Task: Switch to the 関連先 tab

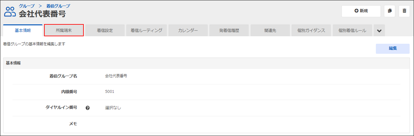Action: click(270, 31)
